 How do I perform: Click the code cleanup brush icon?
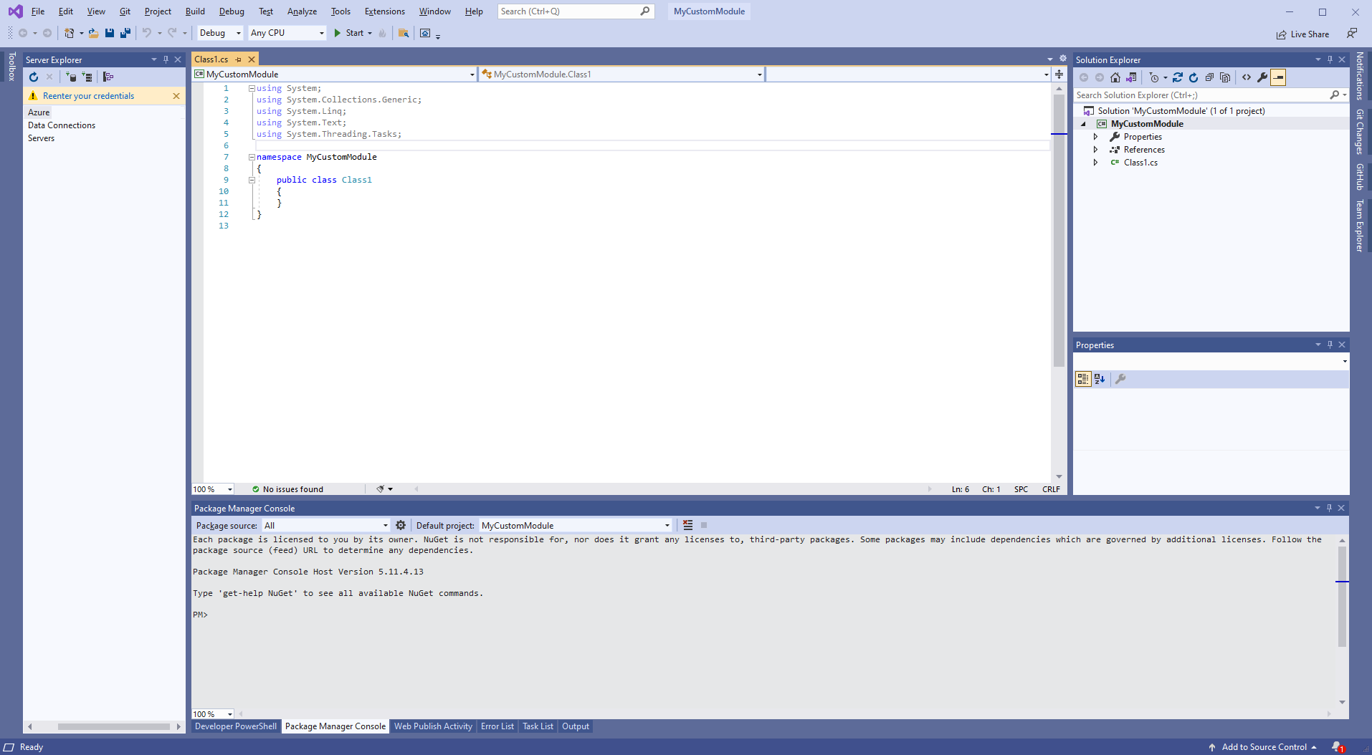pyautogui.click(x=381, y=489)
